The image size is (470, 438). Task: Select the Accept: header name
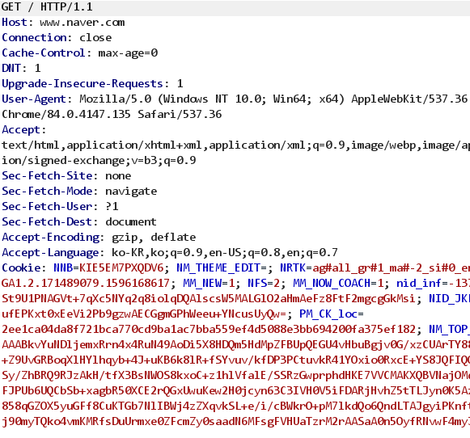(24, 129)
